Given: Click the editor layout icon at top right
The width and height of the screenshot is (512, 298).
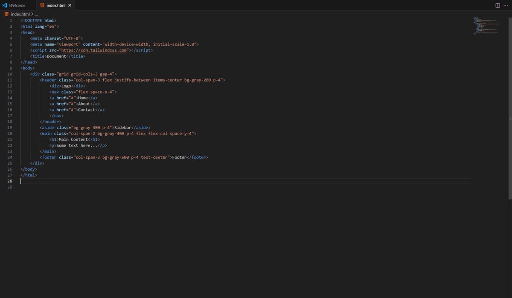Looking at the screenshot, I should (x=497, y=5).
